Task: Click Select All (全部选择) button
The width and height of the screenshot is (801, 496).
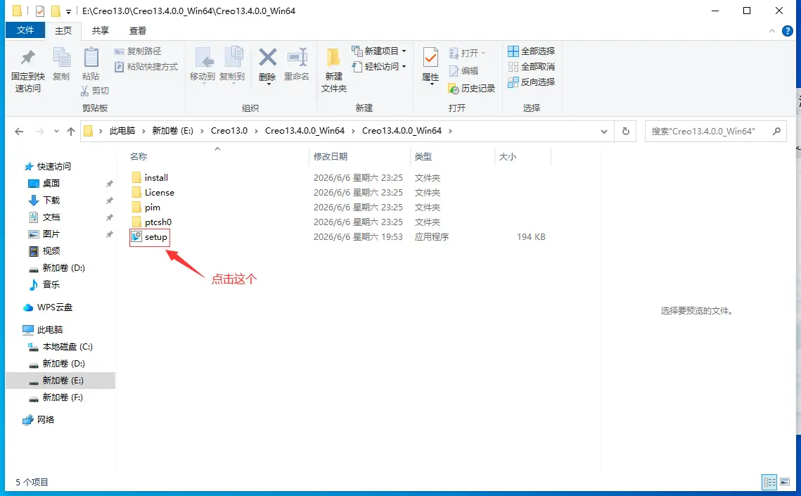Action: (531, 51)
